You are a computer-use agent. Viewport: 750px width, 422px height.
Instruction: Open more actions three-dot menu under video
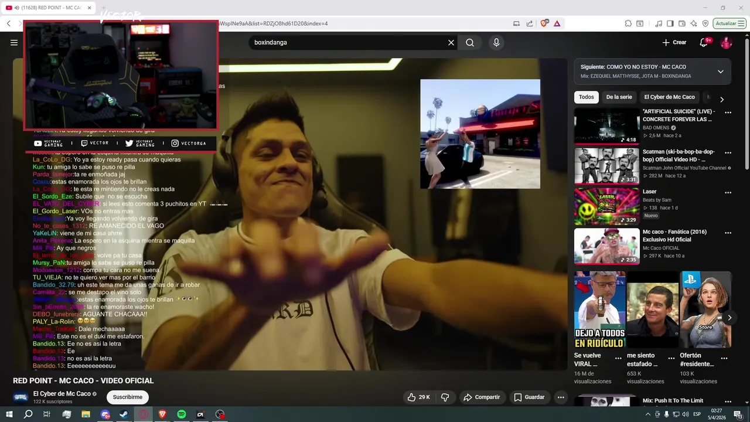coord(561,397)
